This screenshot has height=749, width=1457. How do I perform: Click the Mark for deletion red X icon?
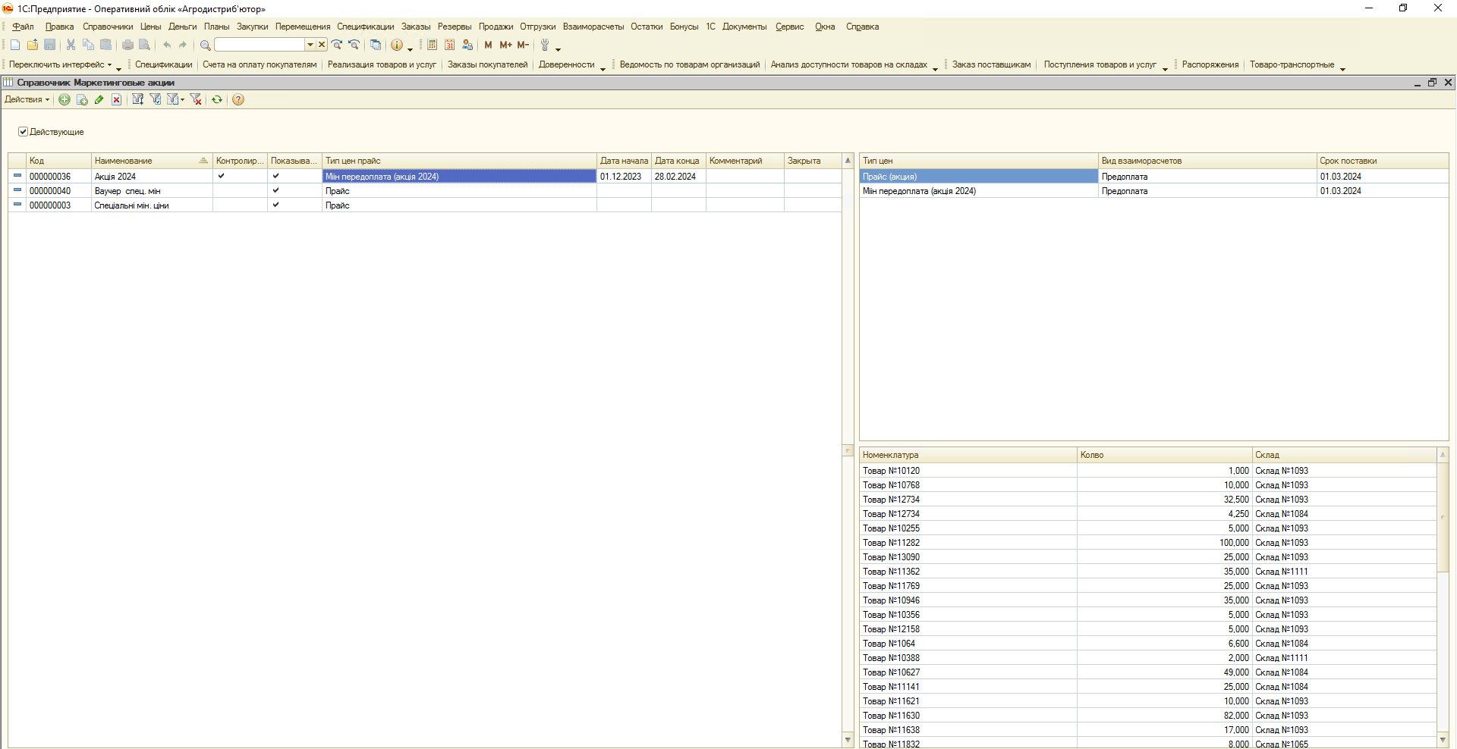pos(116,99)
